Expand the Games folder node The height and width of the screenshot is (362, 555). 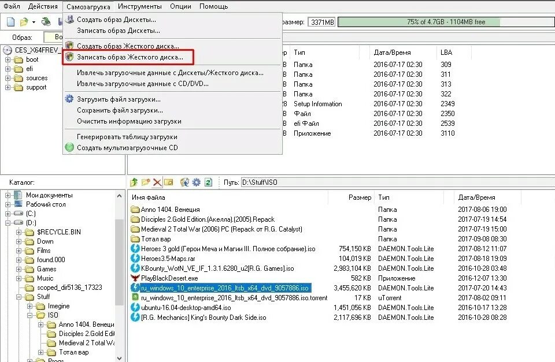pos(18,269)
